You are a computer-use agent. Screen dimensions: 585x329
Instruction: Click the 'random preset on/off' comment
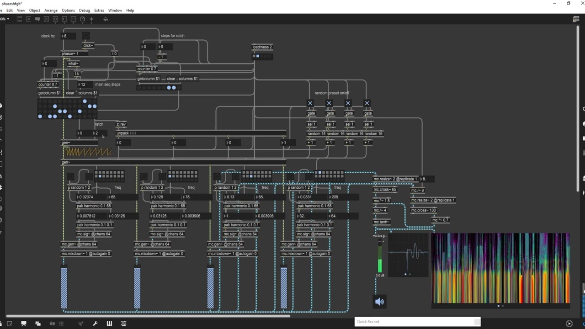point(332,93)
